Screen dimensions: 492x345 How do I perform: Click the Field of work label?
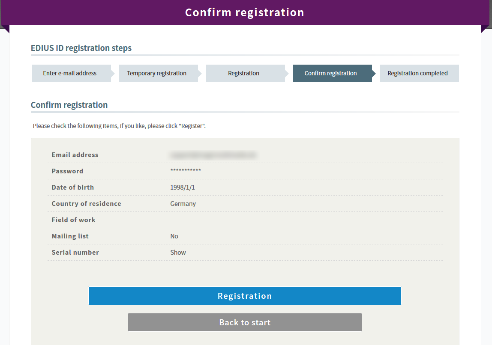(x=74, y=220)
